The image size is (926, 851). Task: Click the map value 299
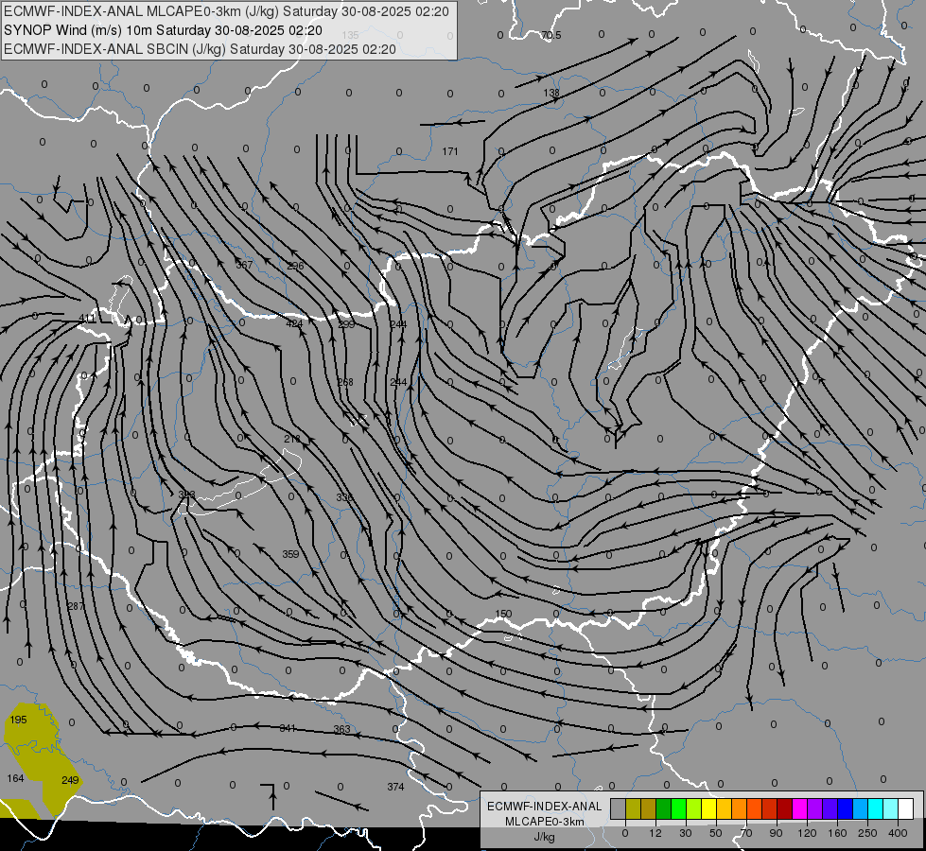(x=347, y=324)
